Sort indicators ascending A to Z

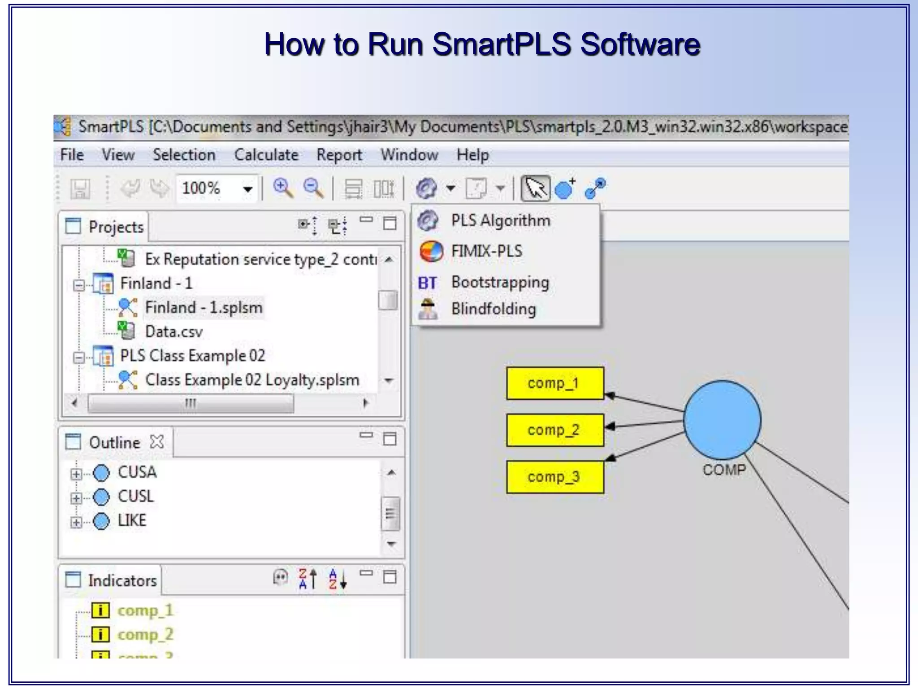pyautogui.click(x=337, y=579)
